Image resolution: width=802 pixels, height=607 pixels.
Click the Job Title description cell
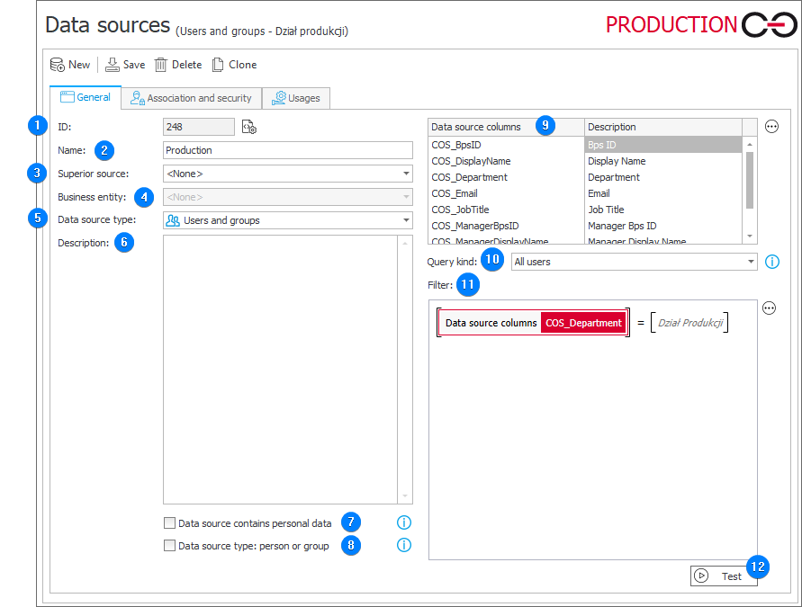click(663, 210)
